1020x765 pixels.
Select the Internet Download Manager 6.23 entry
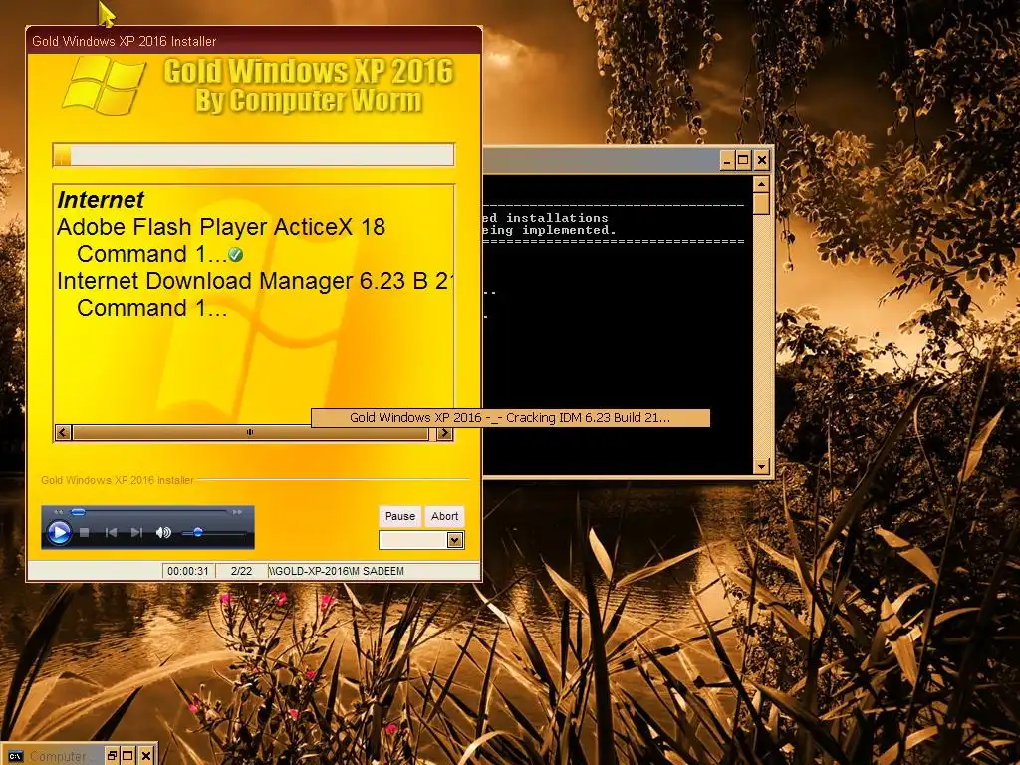255,281
